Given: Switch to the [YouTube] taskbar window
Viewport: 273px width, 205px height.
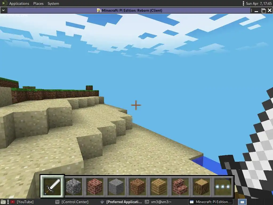Looking at the screenshot, I should pyautogui.click(x=22, y=202).
